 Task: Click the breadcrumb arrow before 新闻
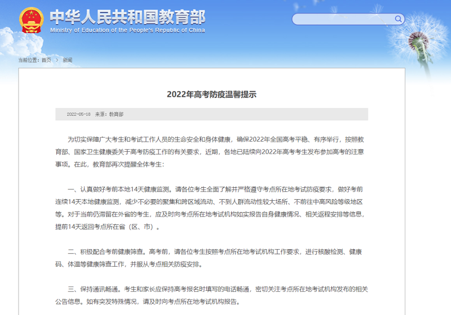pyautogui.click(x=56, y=60)
